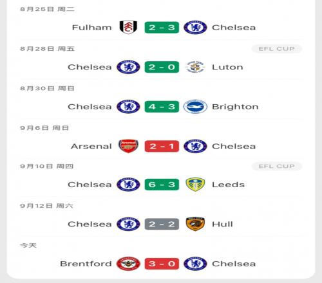Click the Hull club crest
Viewport: 322px width, 283px height.
point(195,224)
